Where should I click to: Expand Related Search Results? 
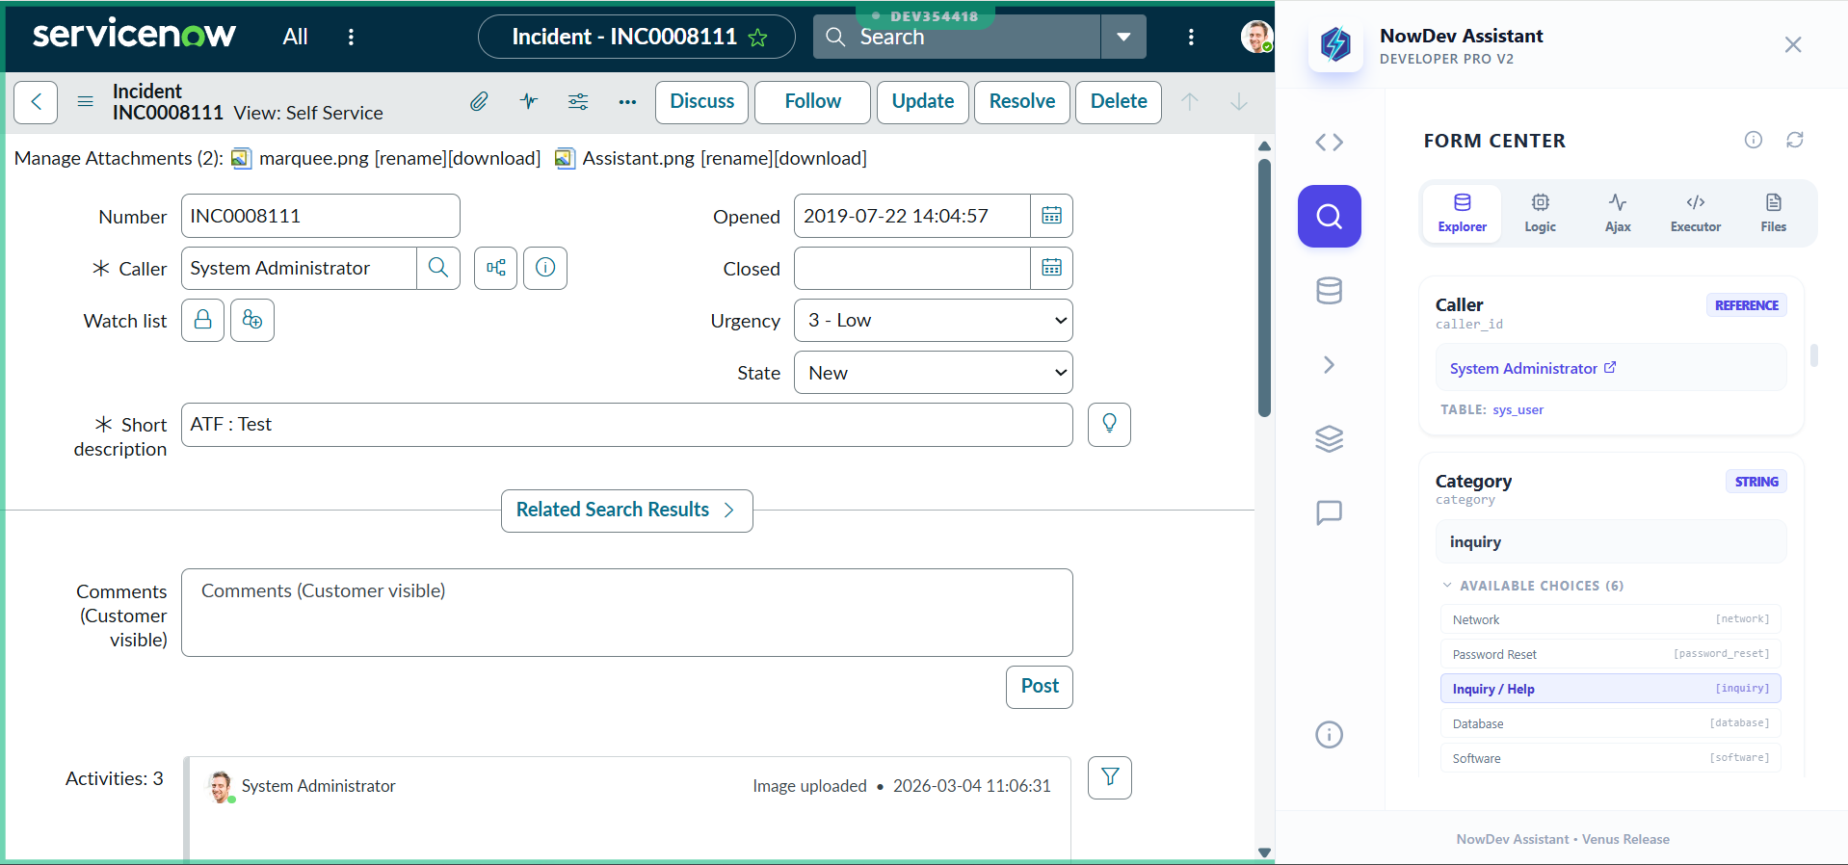click(626, 511)
